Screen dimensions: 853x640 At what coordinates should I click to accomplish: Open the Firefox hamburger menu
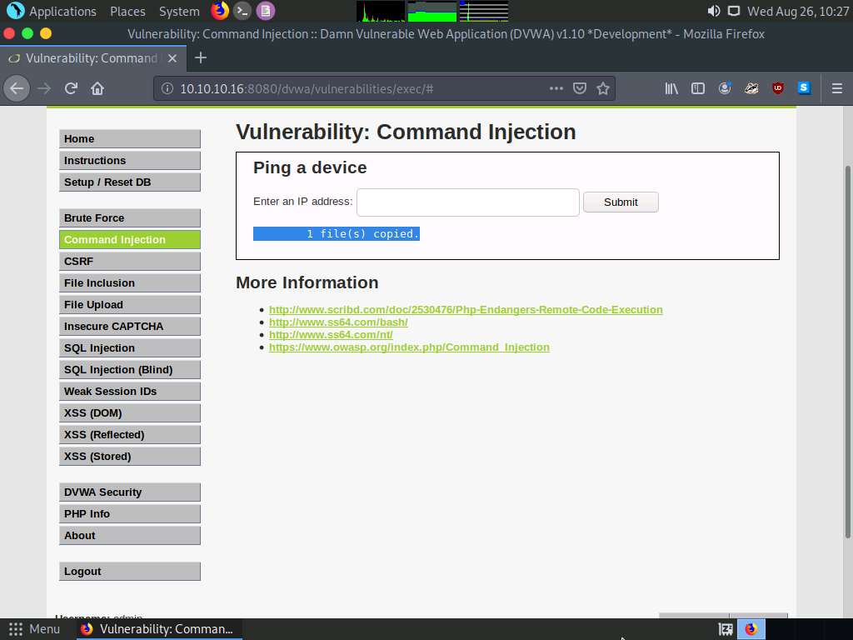pos(837,87)
